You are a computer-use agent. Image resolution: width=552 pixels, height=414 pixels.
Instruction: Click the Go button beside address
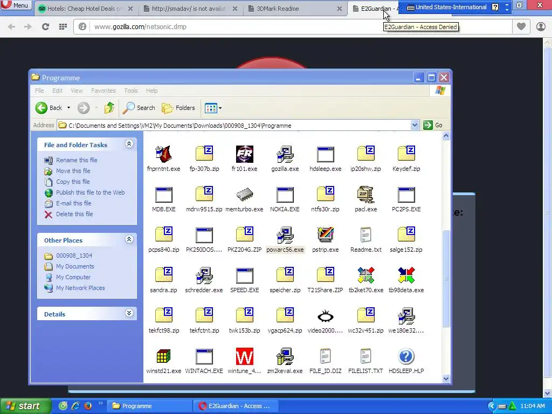click(x=433, y=125)
